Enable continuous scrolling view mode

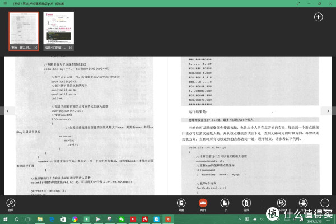point(246,203)
